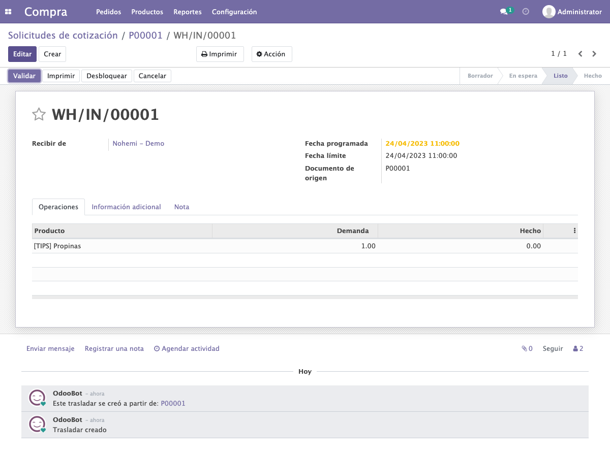Click the Listo status stage

(561, 76)
